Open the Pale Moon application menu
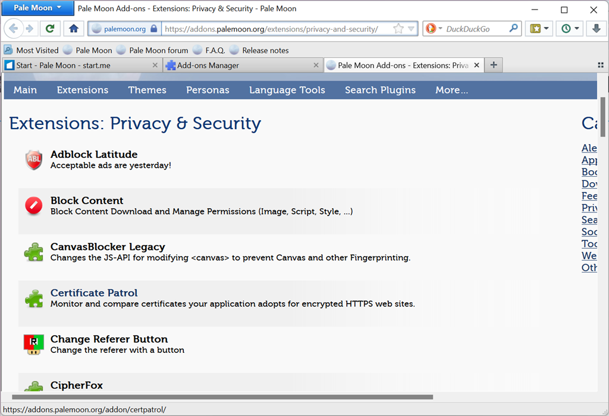The image size is (609, 416). point(37,8)
